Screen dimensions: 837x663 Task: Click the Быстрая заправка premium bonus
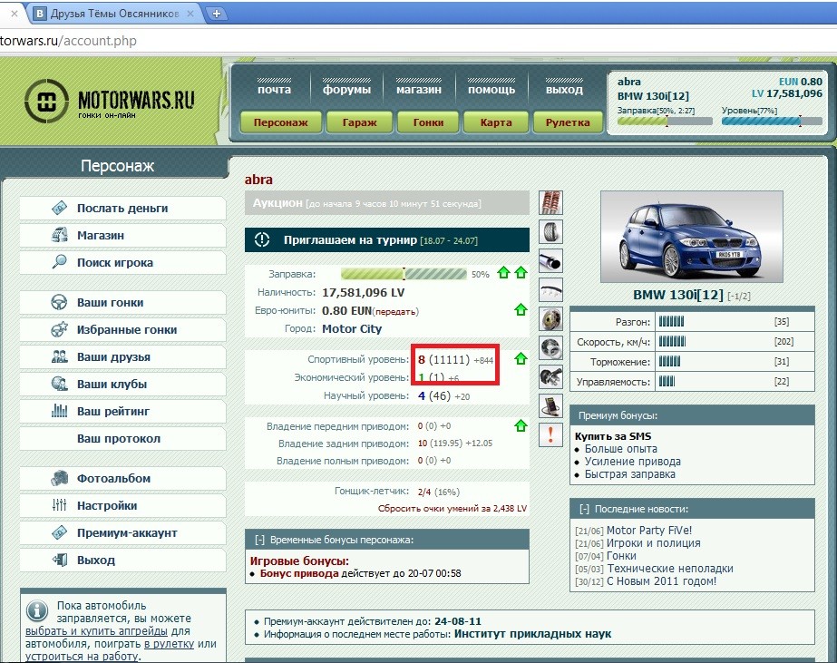(x=630, y=474)
